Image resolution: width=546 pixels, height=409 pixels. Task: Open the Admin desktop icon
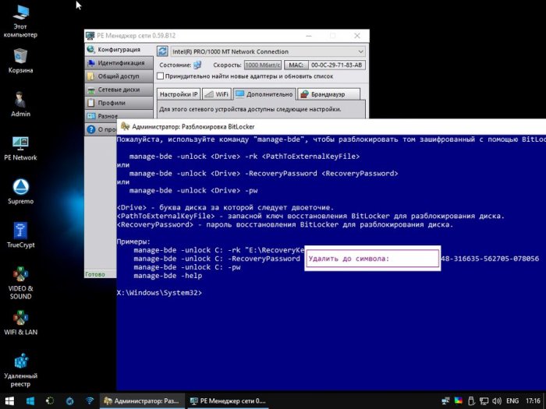click(20, 100)
